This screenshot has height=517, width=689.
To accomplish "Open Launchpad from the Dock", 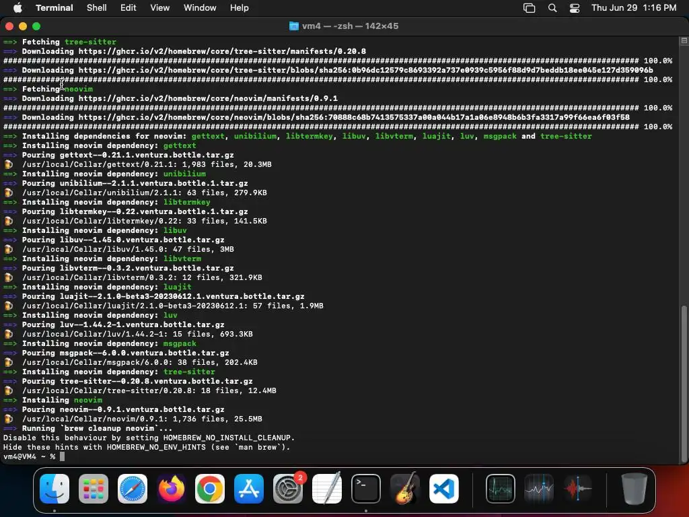I will coord(94,489).
